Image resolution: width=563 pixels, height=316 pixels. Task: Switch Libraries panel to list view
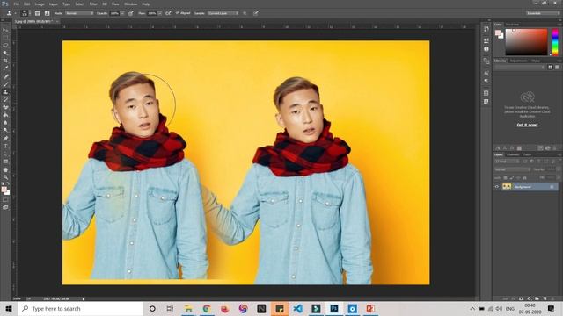(x=557, y=67)
